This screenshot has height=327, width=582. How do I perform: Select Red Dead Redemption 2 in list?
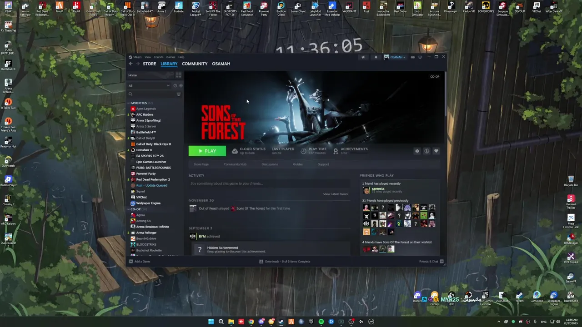(153, 179)
